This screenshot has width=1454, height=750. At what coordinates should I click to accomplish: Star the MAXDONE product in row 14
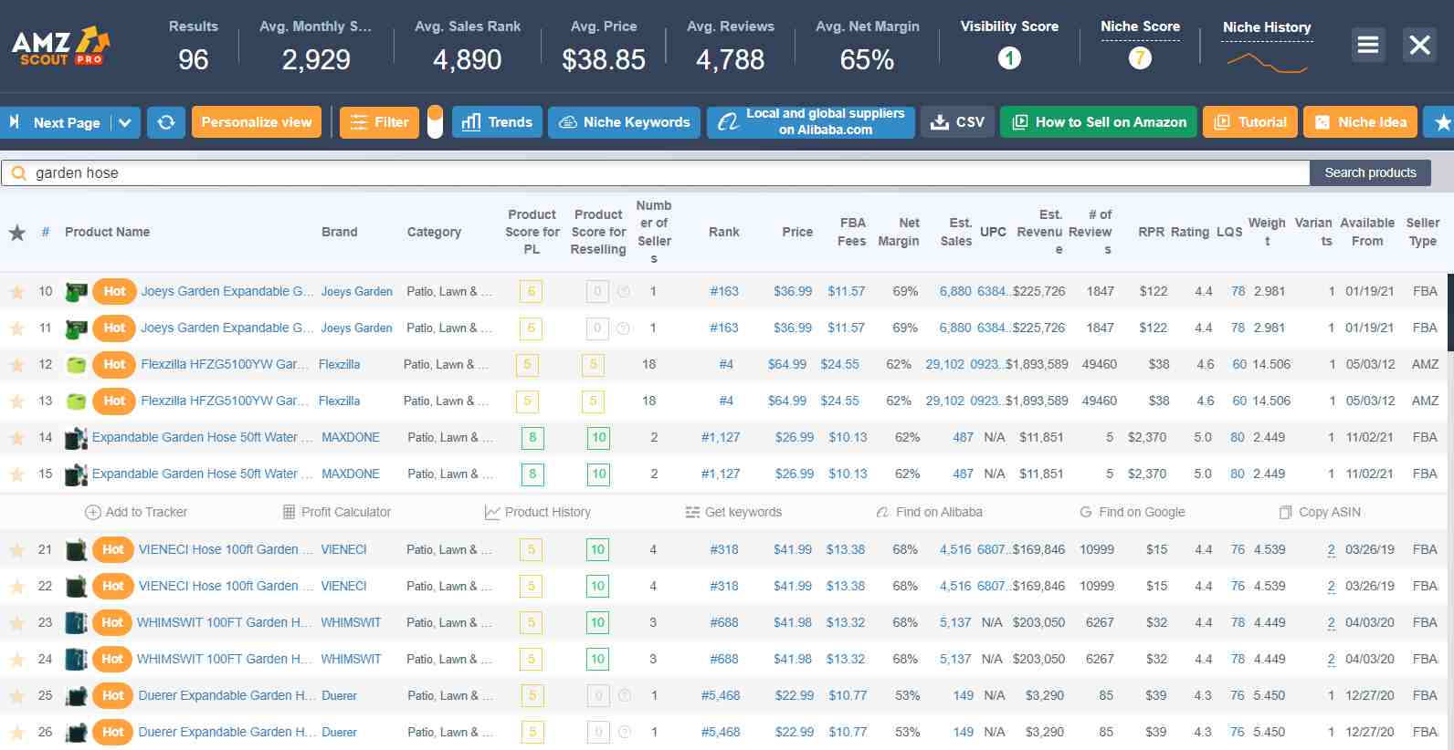pos(16,438)
